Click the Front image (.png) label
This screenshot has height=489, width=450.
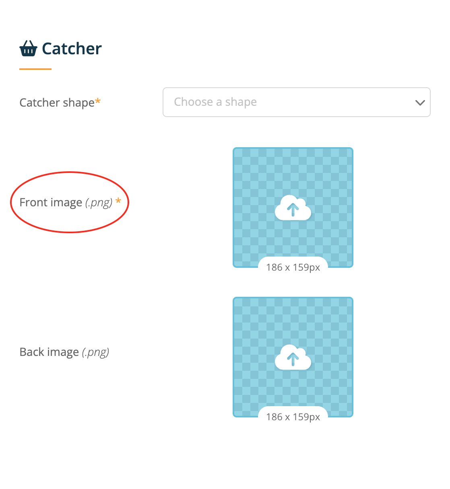pos(66,202)
